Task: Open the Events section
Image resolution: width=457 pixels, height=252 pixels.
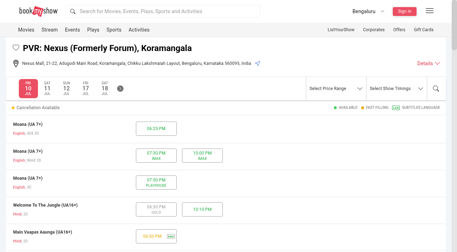Action: tap(72, 30)
